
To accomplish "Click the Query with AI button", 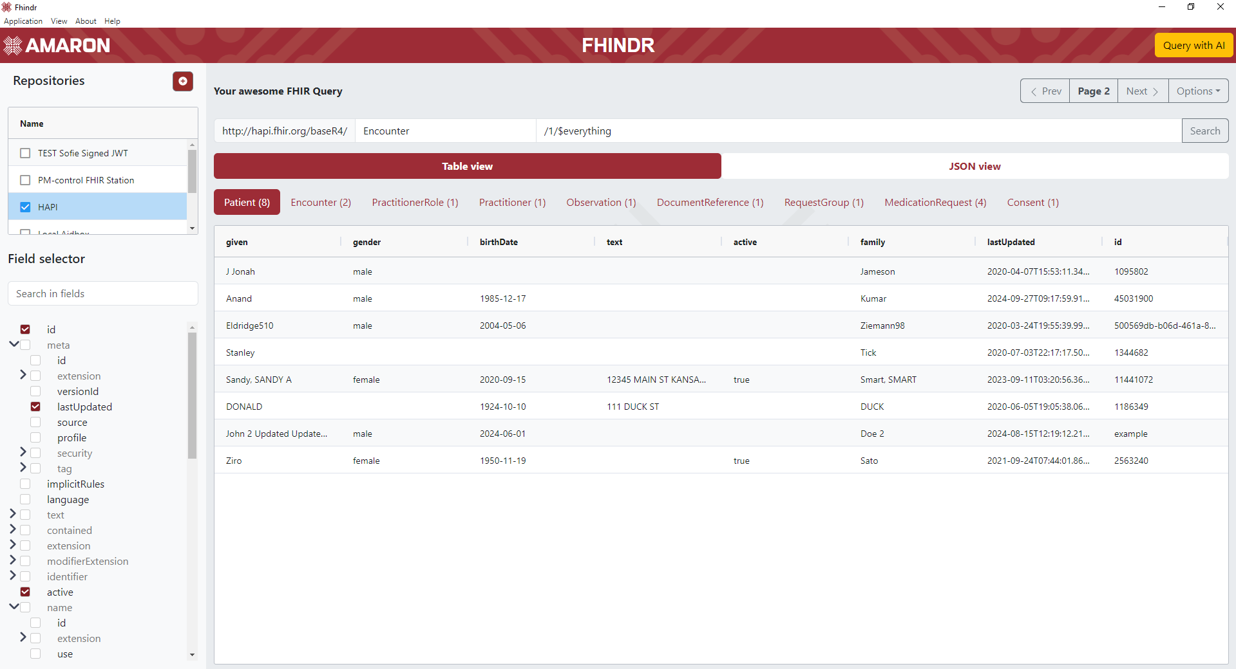I will click(1193, 45).
